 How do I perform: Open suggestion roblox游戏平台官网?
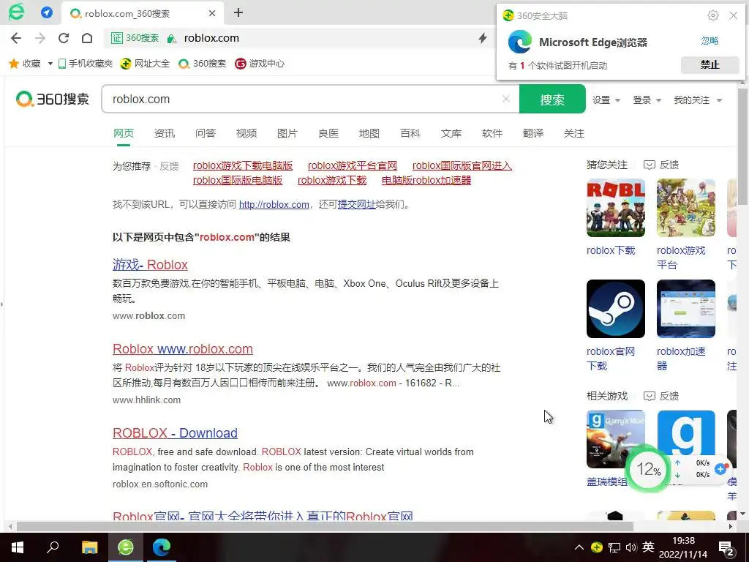[353, 166]
